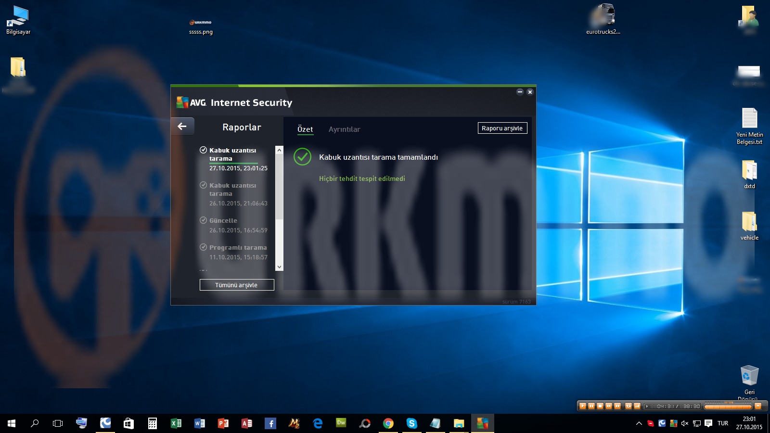This screenshot has width=770, height=433.
Task: Click the rewind button in the media player
Action: coord(609,406)
